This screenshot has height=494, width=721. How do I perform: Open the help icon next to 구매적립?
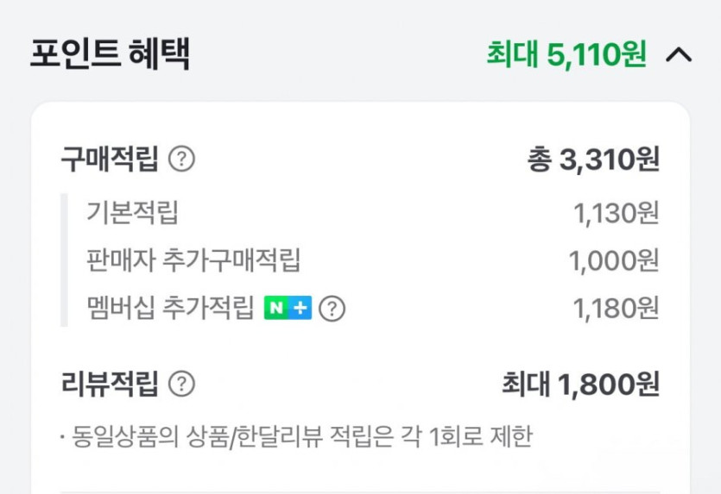pyautogui.click(x=181, y=159)
